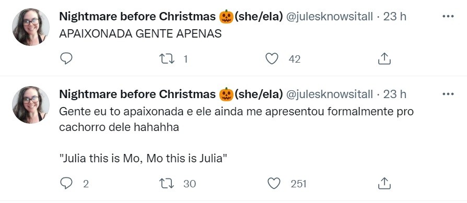
Task: Open more options on first tweet
Action: (x=448, y=16)
